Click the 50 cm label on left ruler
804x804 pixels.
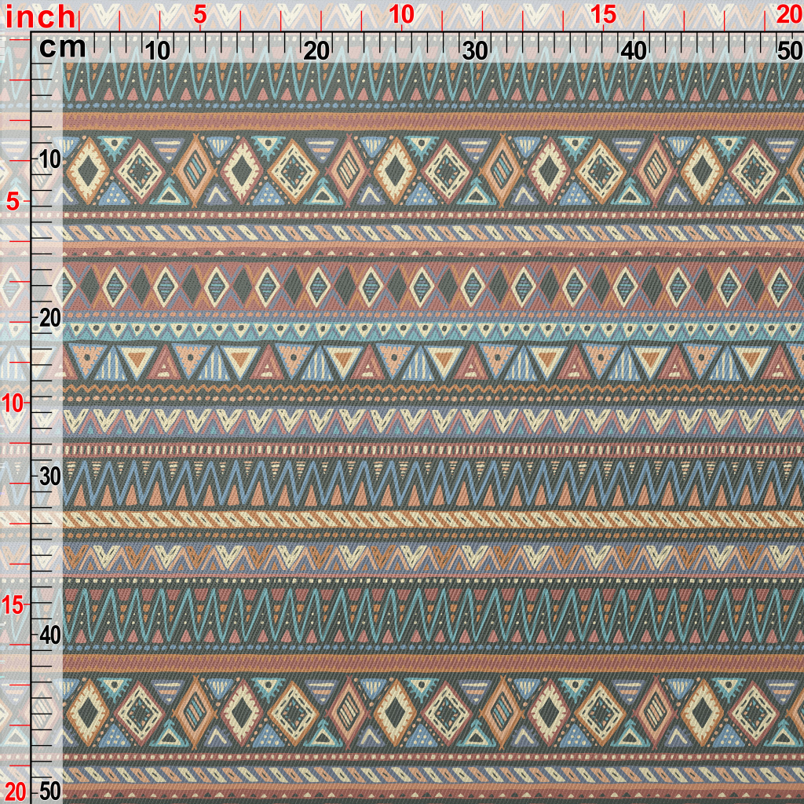click(x=49, y=790)
